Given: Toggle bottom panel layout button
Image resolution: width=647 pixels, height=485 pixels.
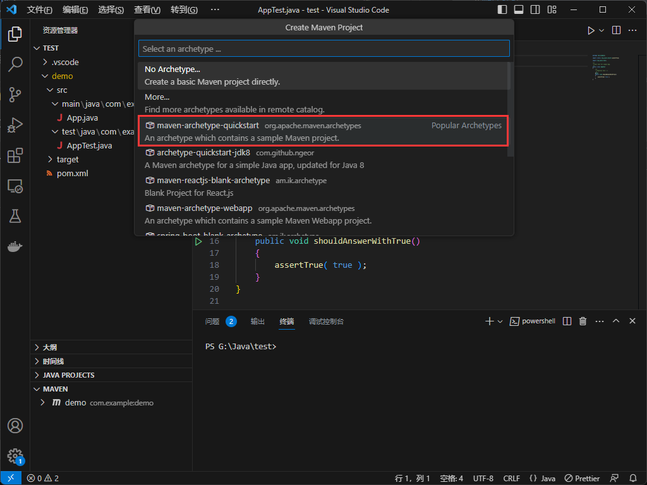Looking at the screenshot, I should tap(519, 10).
